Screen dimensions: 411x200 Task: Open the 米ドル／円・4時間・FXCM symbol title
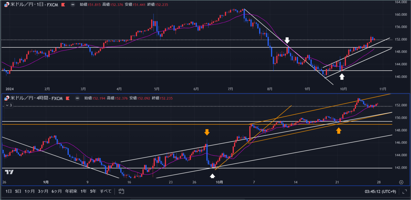tap(37, 98)
